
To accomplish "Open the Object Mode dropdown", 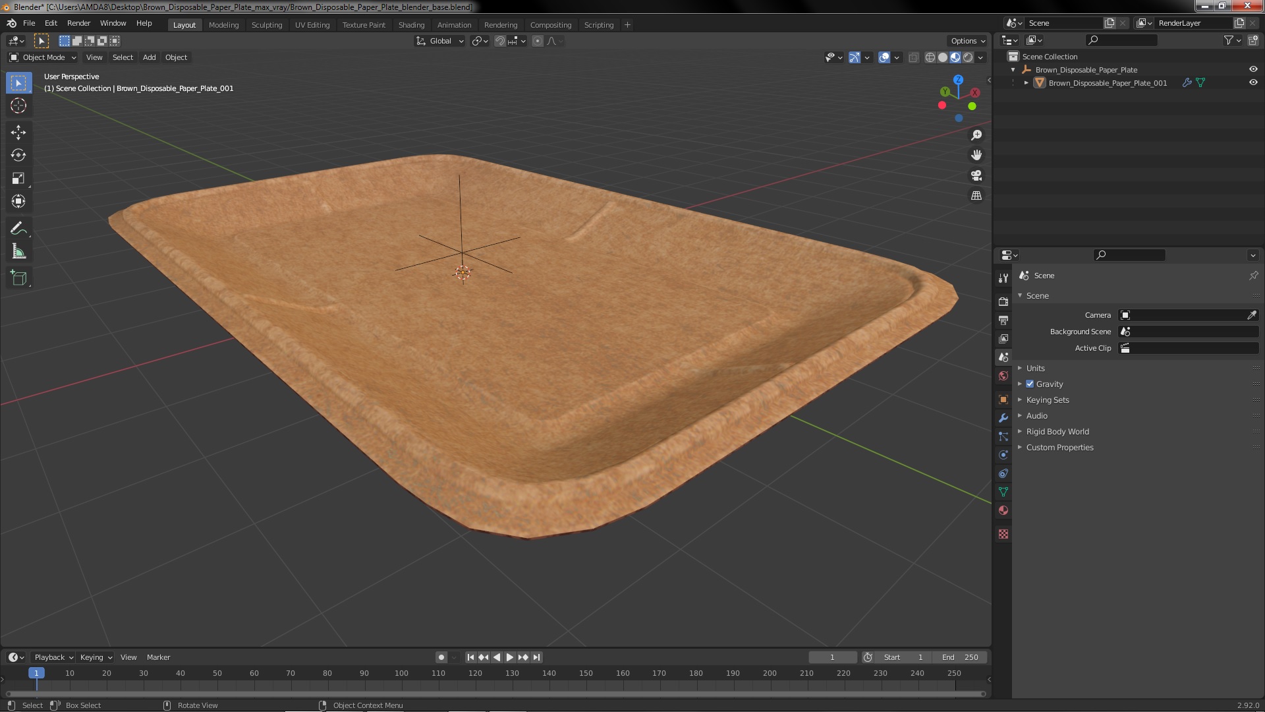I will click(x=43, y=57).
